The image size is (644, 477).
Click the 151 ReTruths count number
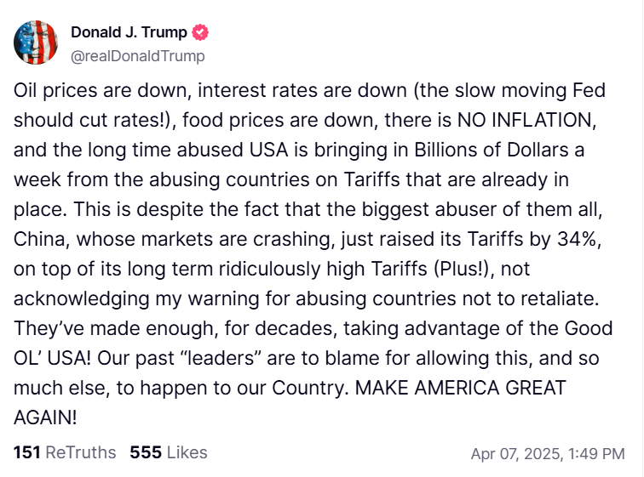click(x=26, y=452)
